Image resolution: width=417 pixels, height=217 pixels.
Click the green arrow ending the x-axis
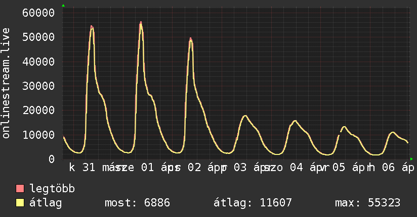[411, 159]
